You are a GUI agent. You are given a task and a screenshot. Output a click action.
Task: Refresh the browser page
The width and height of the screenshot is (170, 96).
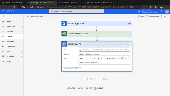click(14, 7)
